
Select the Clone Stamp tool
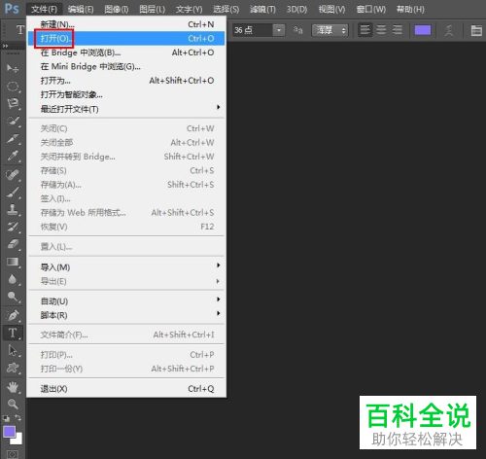13,209
